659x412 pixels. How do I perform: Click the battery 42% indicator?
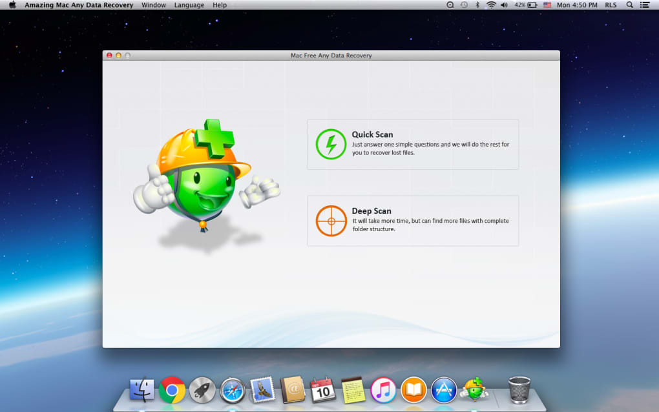coord(526,5)
